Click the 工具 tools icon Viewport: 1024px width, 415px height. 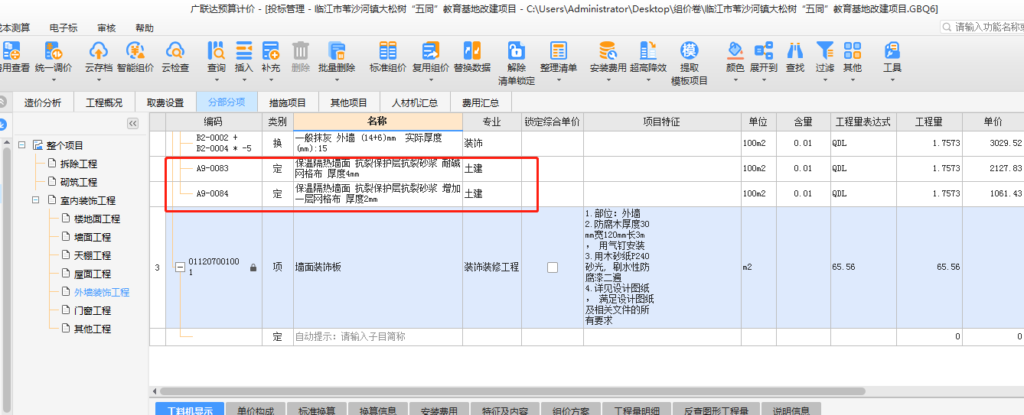(892, 51)
